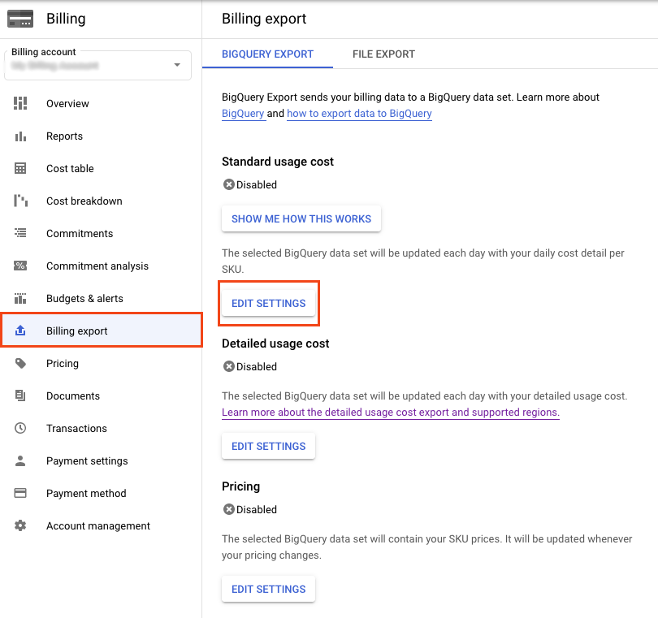
Task: Edit settings for Standard usage cost
Action: 269,304
